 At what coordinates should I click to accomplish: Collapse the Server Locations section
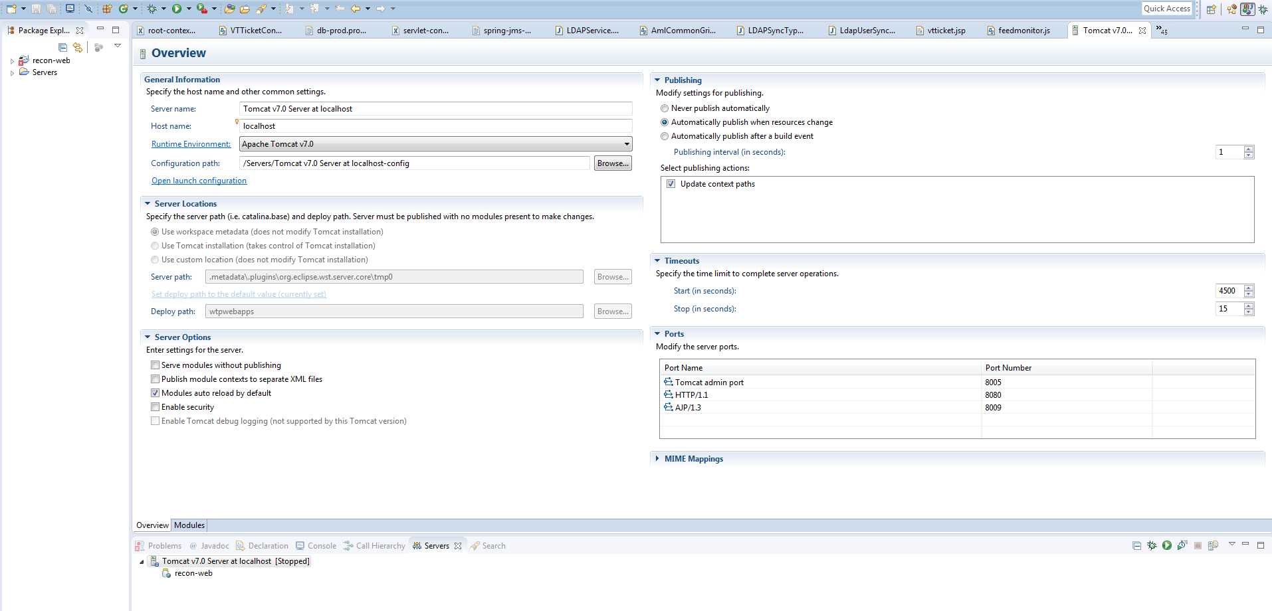click(148, 204)
